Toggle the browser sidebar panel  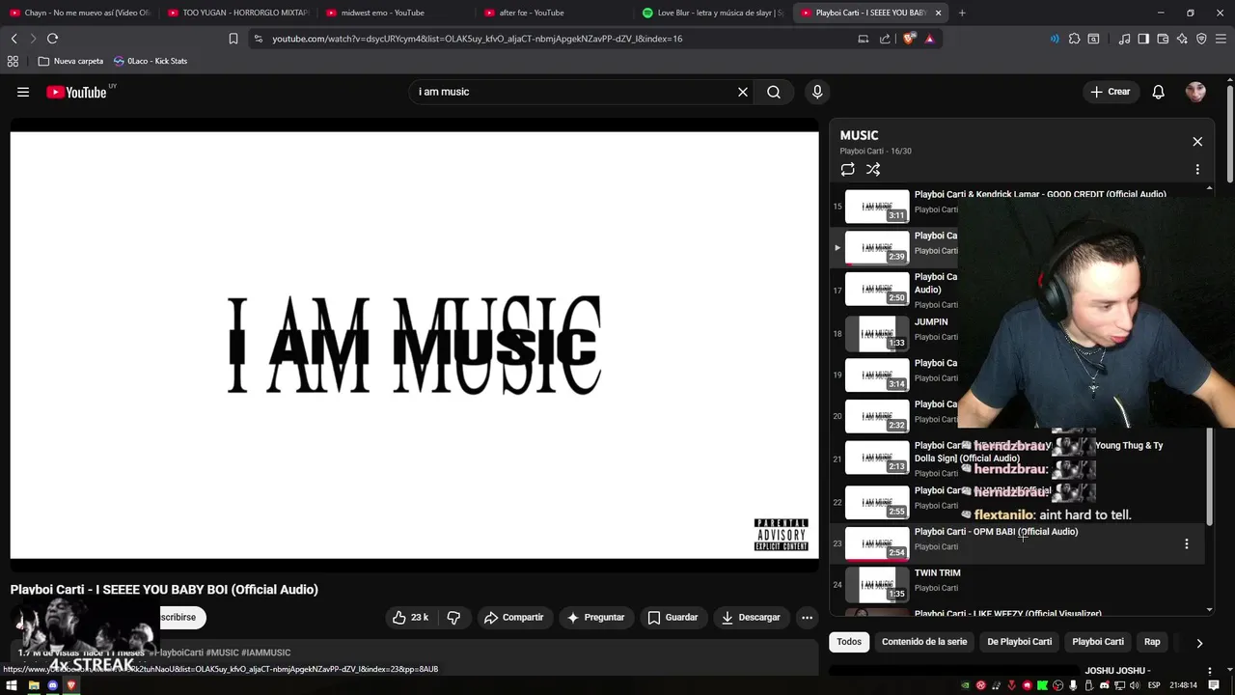click(x=1143, y=39)
